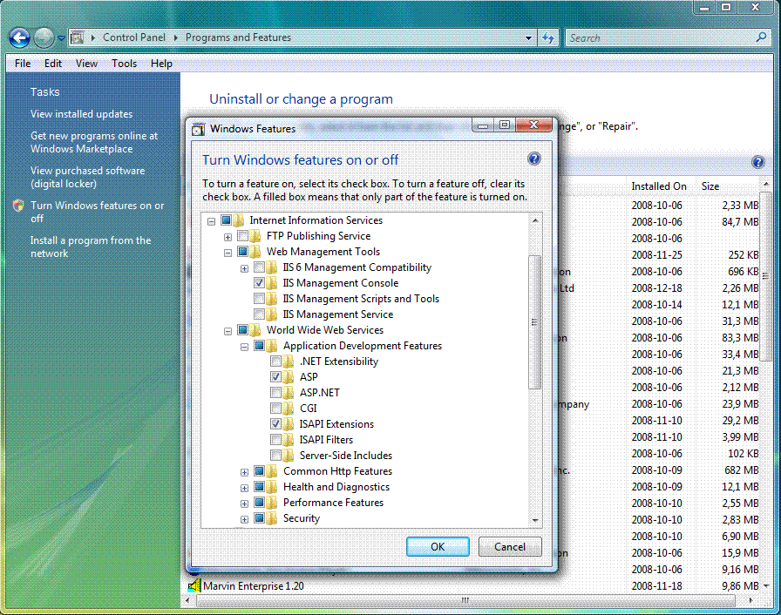Click the Health and Diagnostics folder icon
This screenshot has width=781, height=615.
pyautogui.click(x=271, y=487)
